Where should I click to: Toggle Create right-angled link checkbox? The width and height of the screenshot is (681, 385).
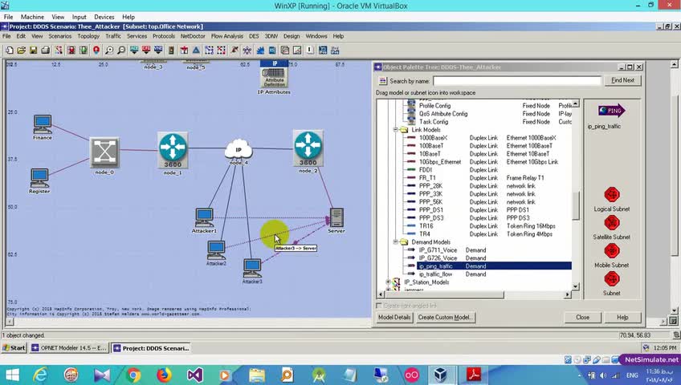click(379, 306)
